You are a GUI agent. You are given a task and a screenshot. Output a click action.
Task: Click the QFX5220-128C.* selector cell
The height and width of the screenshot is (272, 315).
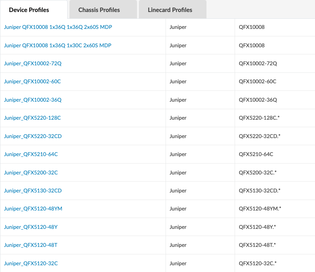[259, 118]
